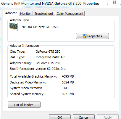Click the dialog title bar text
The width and height of the screenshot is (121, 119).
pyautogui.click(x=50, y=4)
